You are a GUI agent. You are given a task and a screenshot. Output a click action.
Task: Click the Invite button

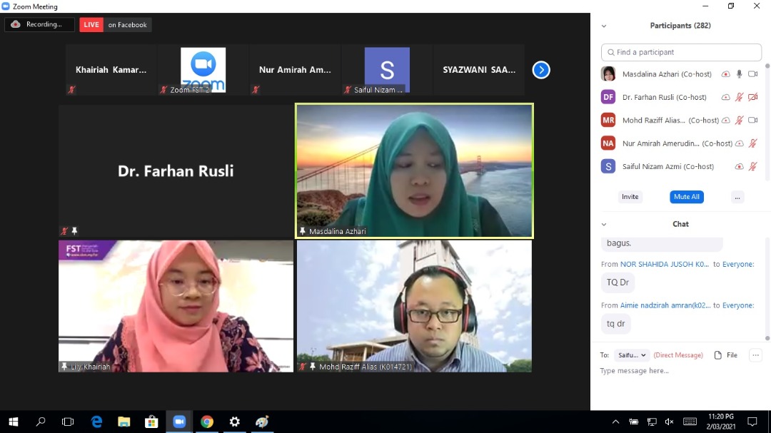630,197
